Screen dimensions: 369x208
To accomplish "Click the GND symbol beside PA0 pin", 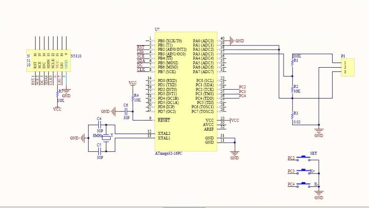I will tap(232, 40).
